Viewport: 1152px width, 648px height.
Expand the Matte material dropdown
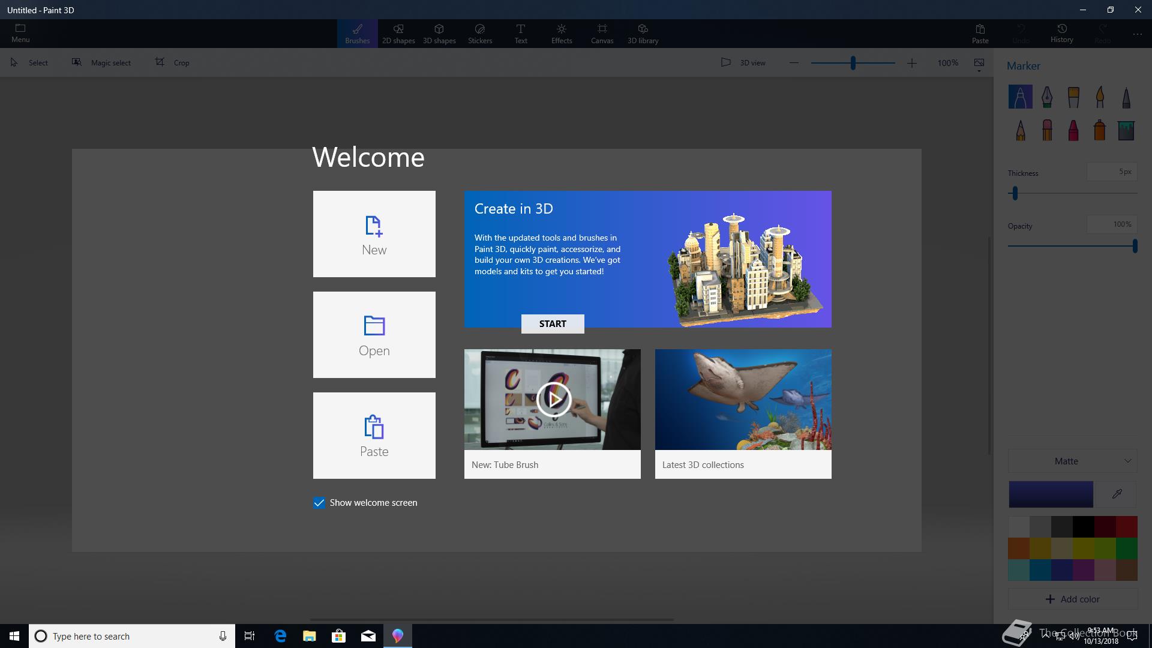(1073, 461)
